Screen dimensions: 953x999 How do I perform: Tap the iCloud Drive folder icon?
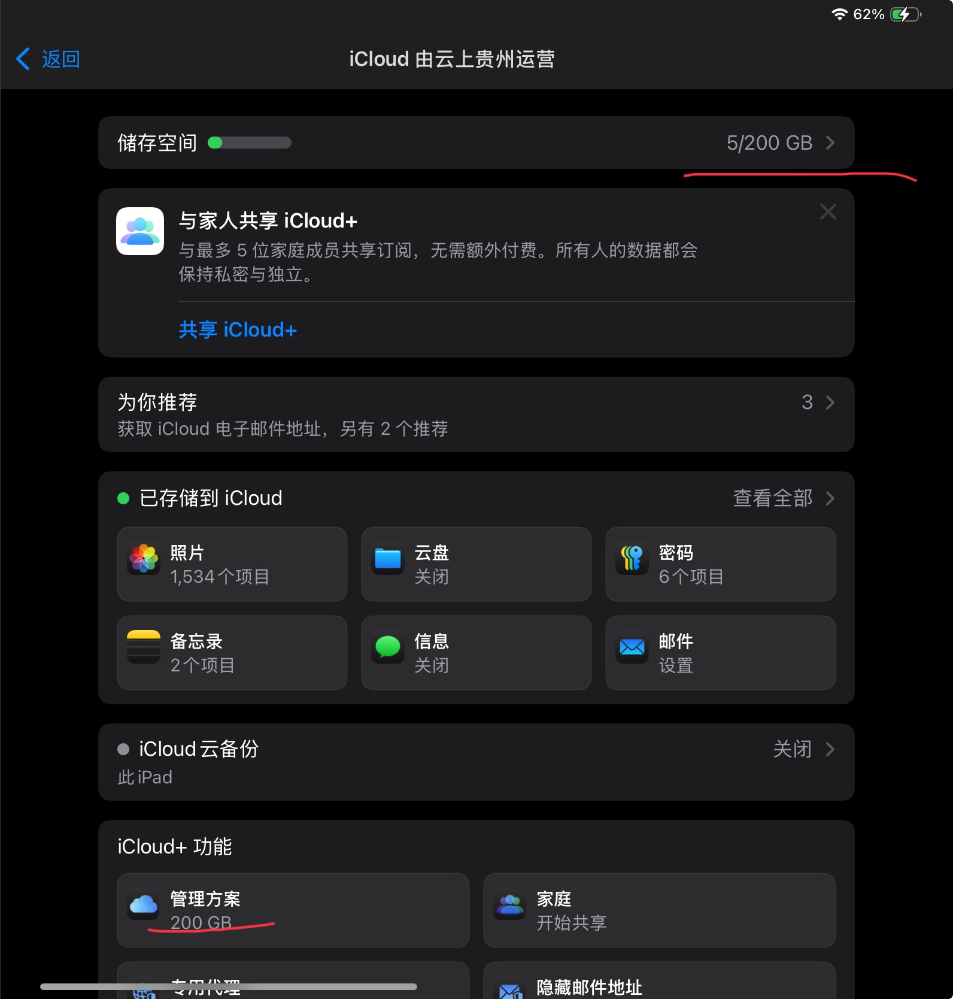(388, 558)
